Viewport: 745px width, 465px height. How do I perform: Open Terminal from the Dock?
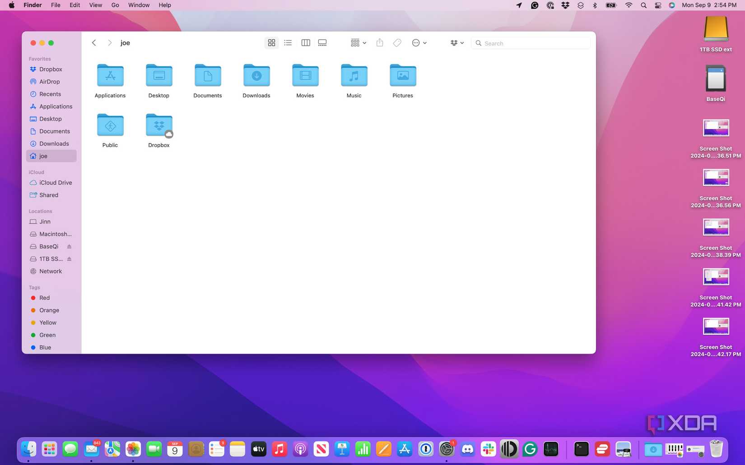point(581,449)
